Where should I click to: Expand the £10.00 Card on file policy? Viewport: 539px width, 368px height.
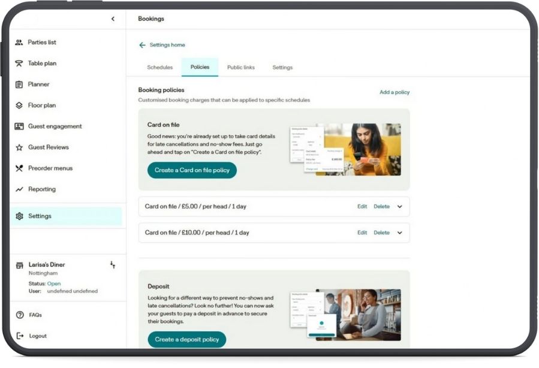tap(400, 233)
